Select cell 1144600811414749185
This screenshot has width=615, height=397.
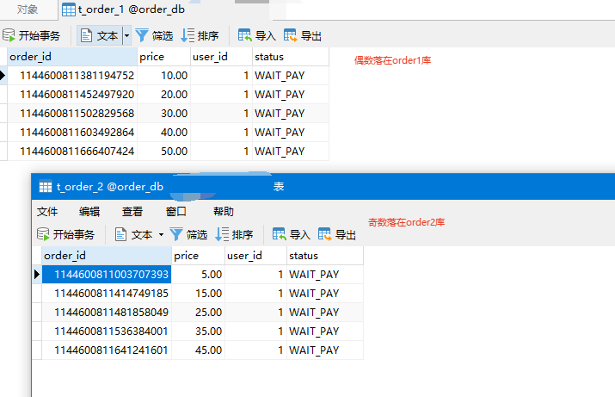(x=107, y=294)
